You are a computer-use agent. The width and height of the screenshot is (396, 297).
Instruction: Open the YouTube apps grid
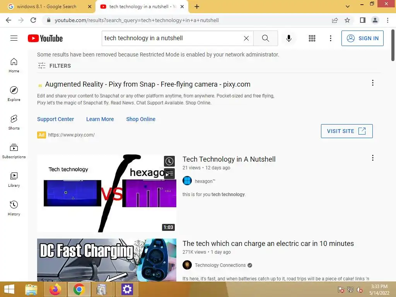pyautogui.click(x=312, y=38)
